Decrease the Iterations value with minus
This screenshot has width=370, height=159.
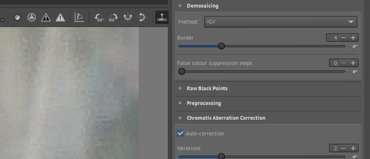(343, 148)
